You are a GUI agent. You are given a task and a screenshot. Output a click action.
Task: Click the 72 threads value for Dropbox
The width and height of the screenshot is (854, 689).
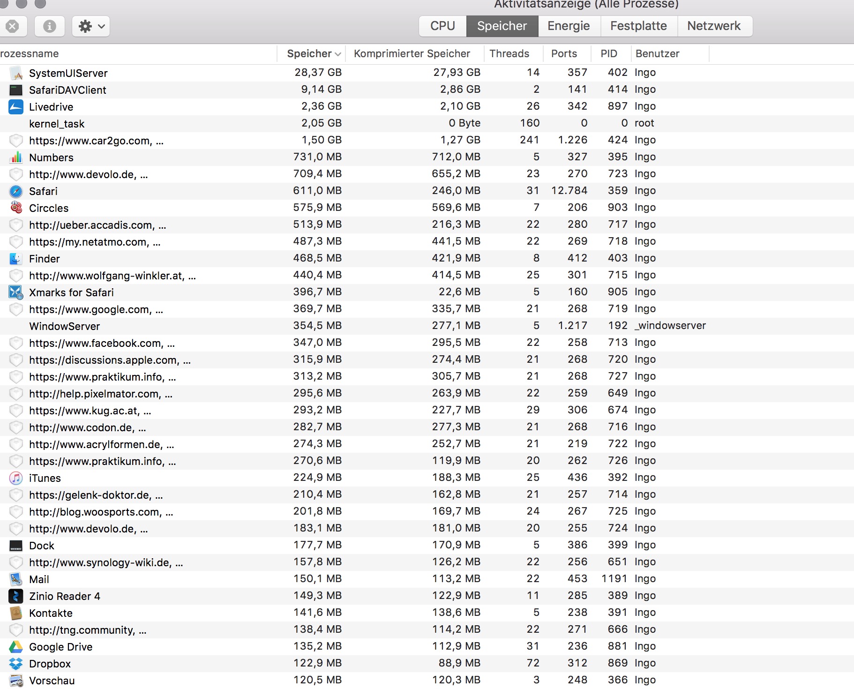tap(533, 663)
